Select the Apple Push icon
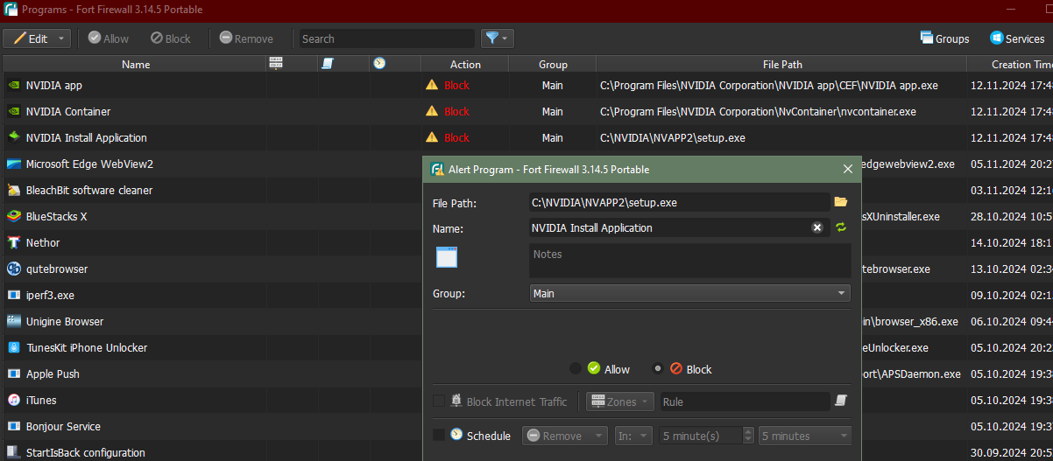Screen dimensions: 1053x461 [x=14, y=374]
